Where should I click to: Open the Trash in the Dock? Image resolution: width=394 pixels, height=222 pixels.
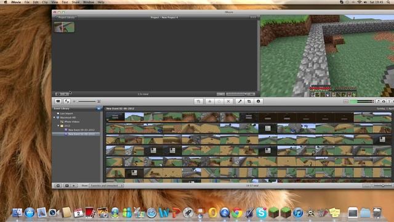coord(377,213)
